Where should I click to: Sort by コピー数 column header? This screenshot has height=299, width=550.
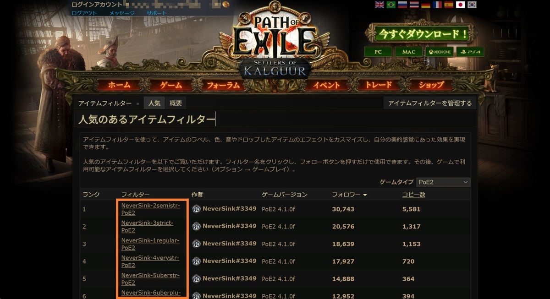point(413,195)
